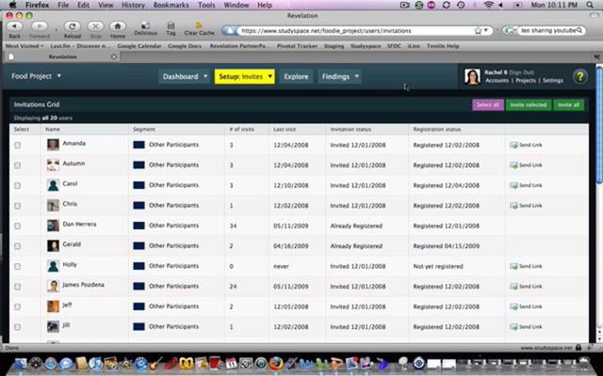Click the Projects link
The image size is (603, 376).
pos(526,81)
